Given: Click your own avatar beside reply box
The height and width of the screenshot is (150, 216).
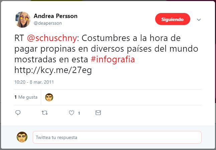Looking at the screenshot, I should coord(22,137).
